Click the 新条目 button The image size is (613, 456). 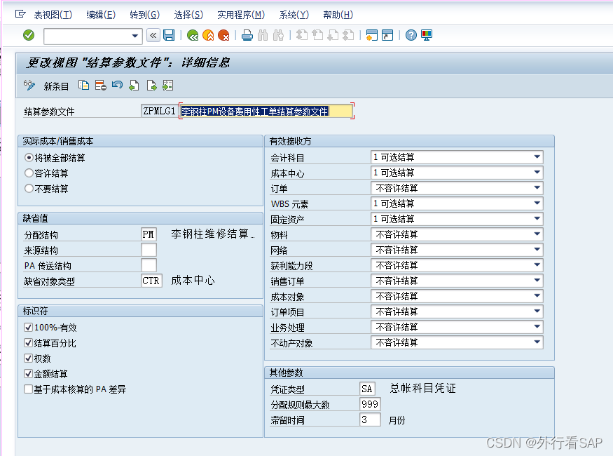click(56, 86)
